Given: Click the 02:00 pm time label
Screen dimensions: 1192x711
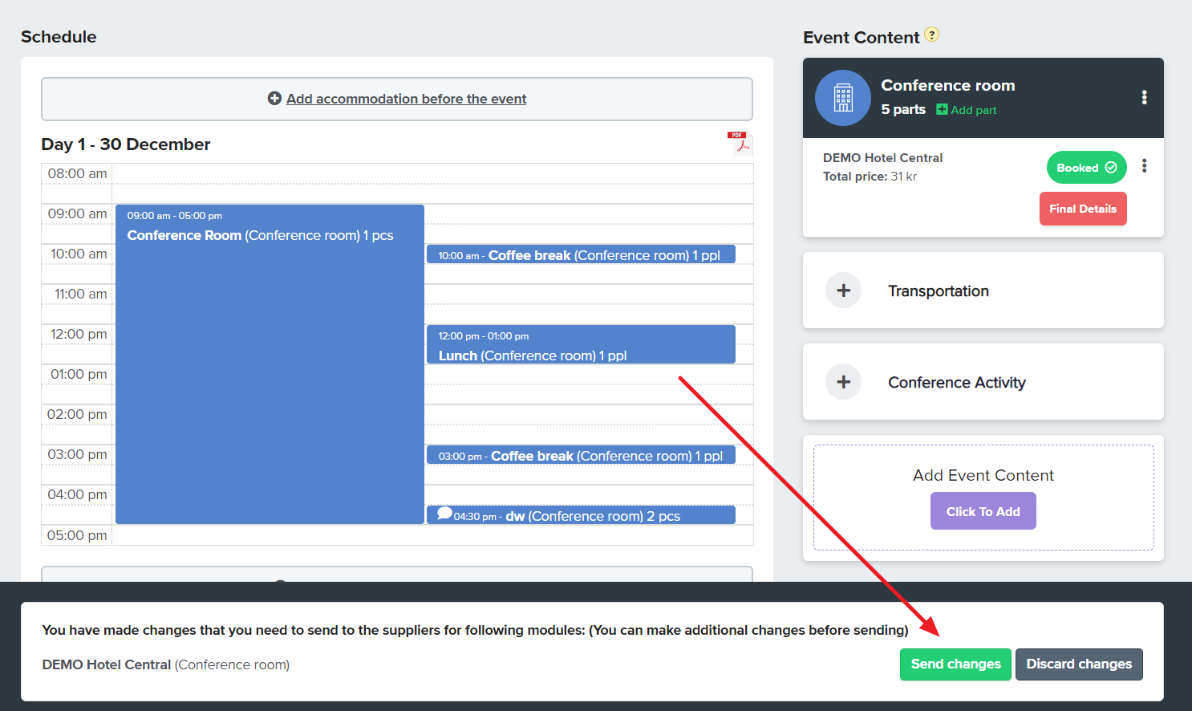Looking at the screenshot, I should pos(77,414).
